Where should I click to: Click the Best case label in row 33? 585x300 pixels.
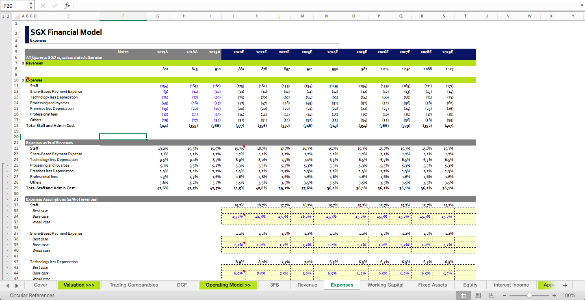point(40,211)
